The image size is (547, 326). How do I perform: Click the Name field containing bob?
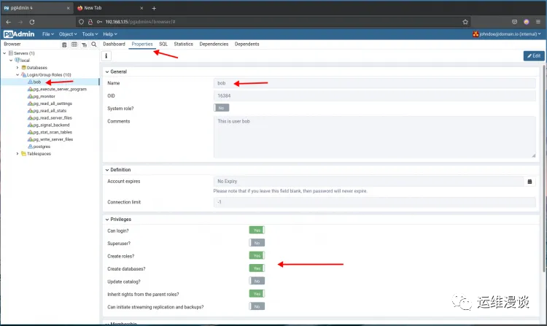[x=374, y=83]
